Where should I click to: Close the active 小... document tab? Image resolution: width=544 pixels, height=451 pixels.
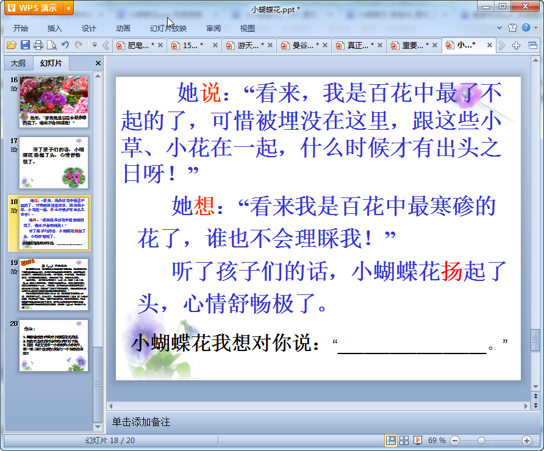tap(489, 45)
